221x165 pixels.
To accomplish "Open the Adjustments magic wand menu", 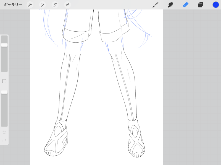I will click(x=43, y=5).
